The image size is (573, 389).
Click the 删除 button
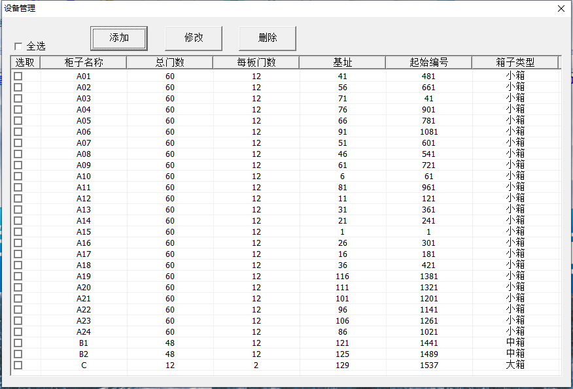pyautogui.click(x=267, y=38)
